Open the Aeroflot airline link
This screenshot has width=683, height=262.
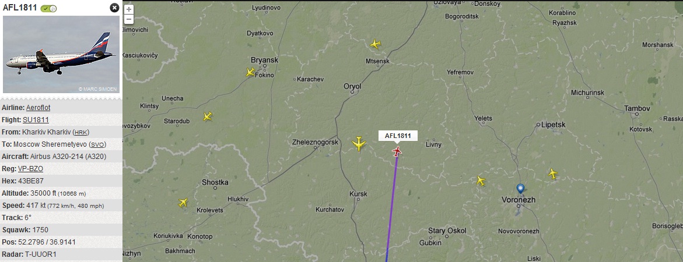[x=38, y=108]
